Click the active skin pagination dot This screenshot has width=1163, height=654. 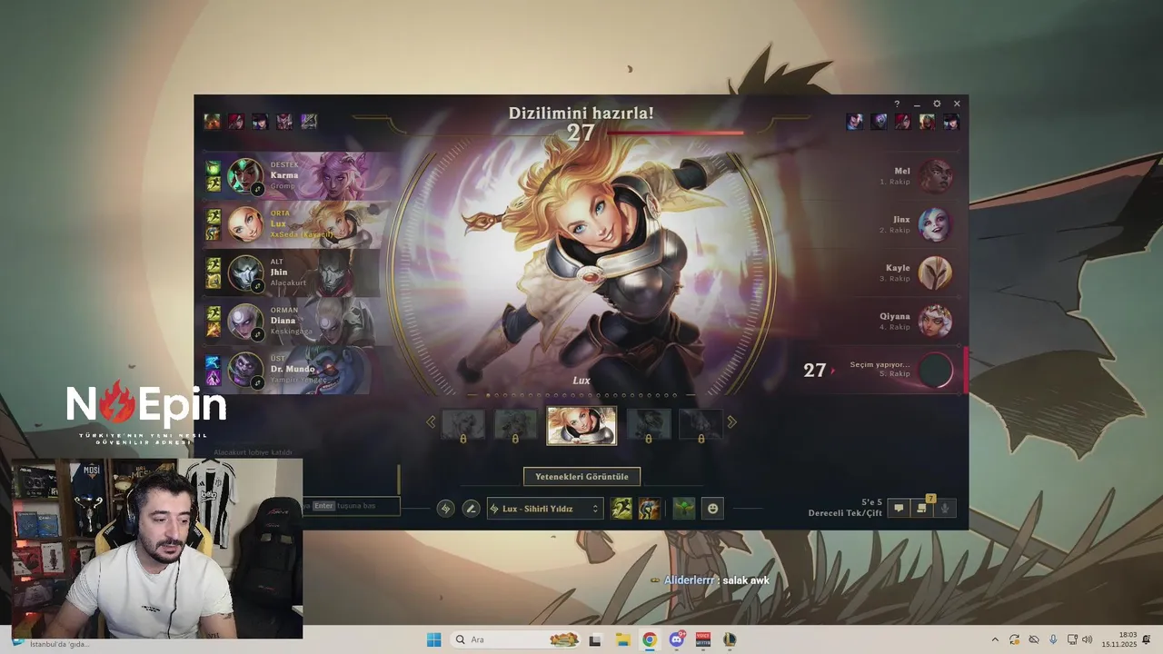click(x=488, y=395)
